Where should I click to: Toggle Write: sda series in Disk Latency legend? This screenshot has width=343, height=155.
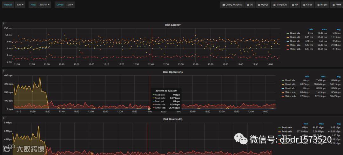(x=295, y=45)
